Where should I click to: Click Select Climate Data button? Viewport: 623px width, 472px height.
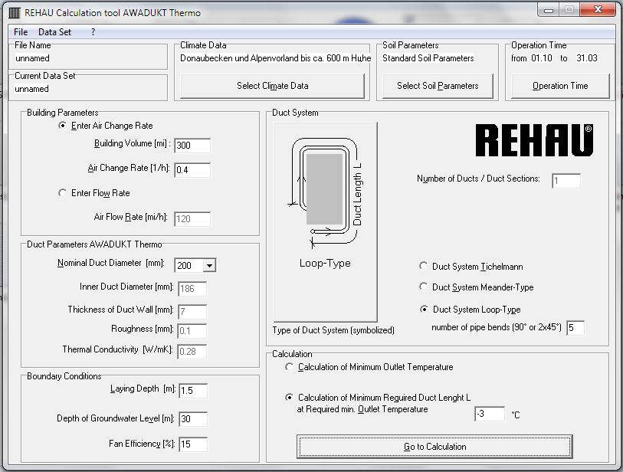[x=273, y=86]
